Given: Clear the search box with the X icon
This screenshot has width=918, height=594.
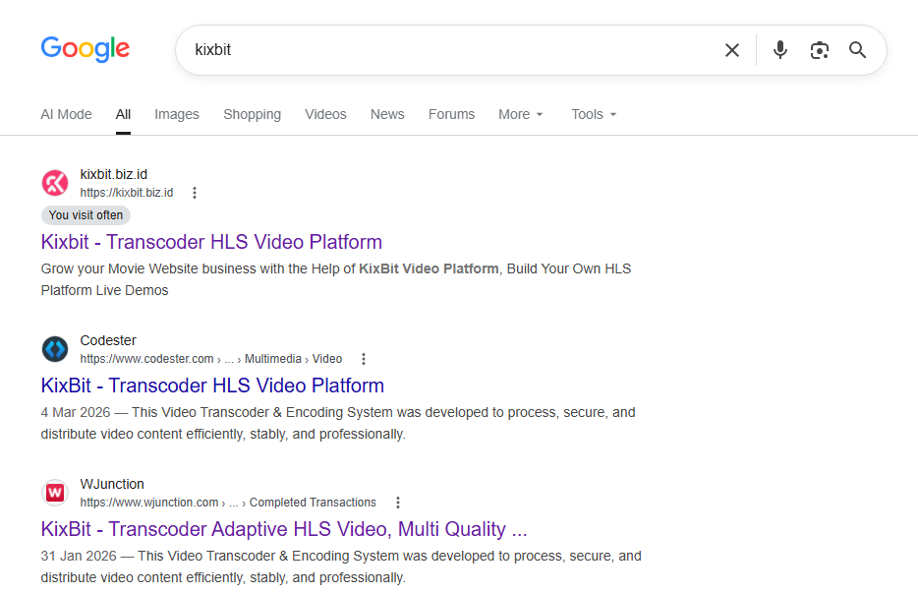Looking at the screenshot, I should click(732, 50).
